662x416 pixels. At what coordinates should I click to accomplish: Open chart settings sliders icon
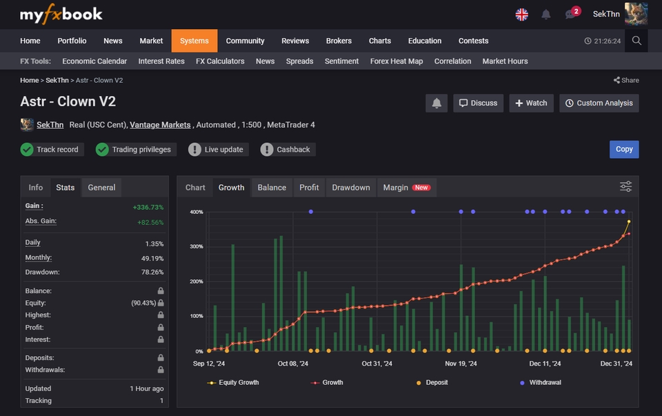[x=625, y=187]
